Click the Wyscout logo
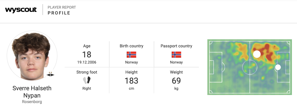This screenshot has height=112, width=297. 21,10
